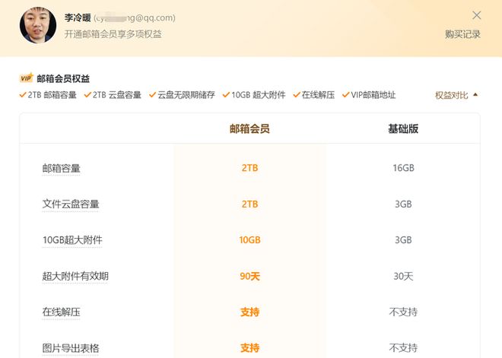Screen dimensions: 502x358
Task: Collapse the 权益对比 comparison section
Action: [x=452, y=95]
